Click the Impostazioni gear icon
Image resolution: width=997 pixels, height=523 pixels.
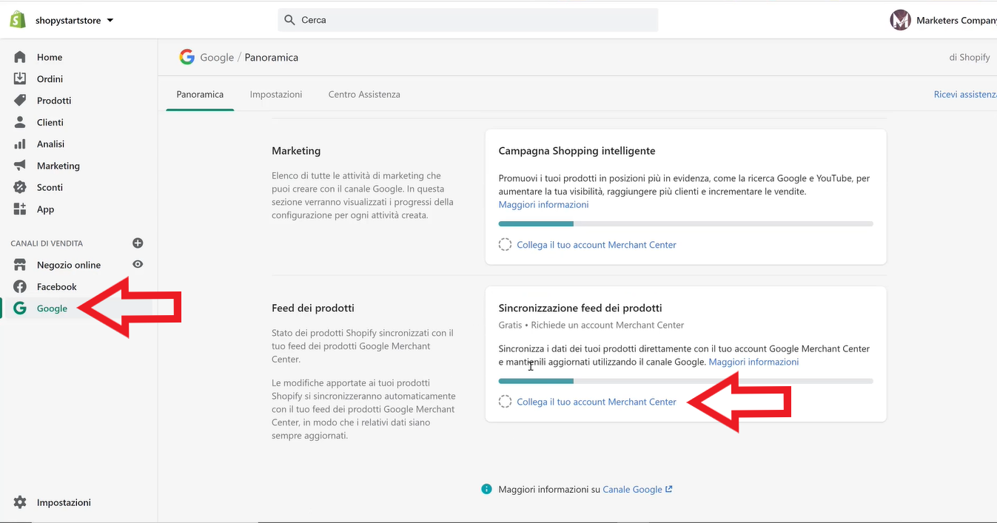click(x=20, y=502)
